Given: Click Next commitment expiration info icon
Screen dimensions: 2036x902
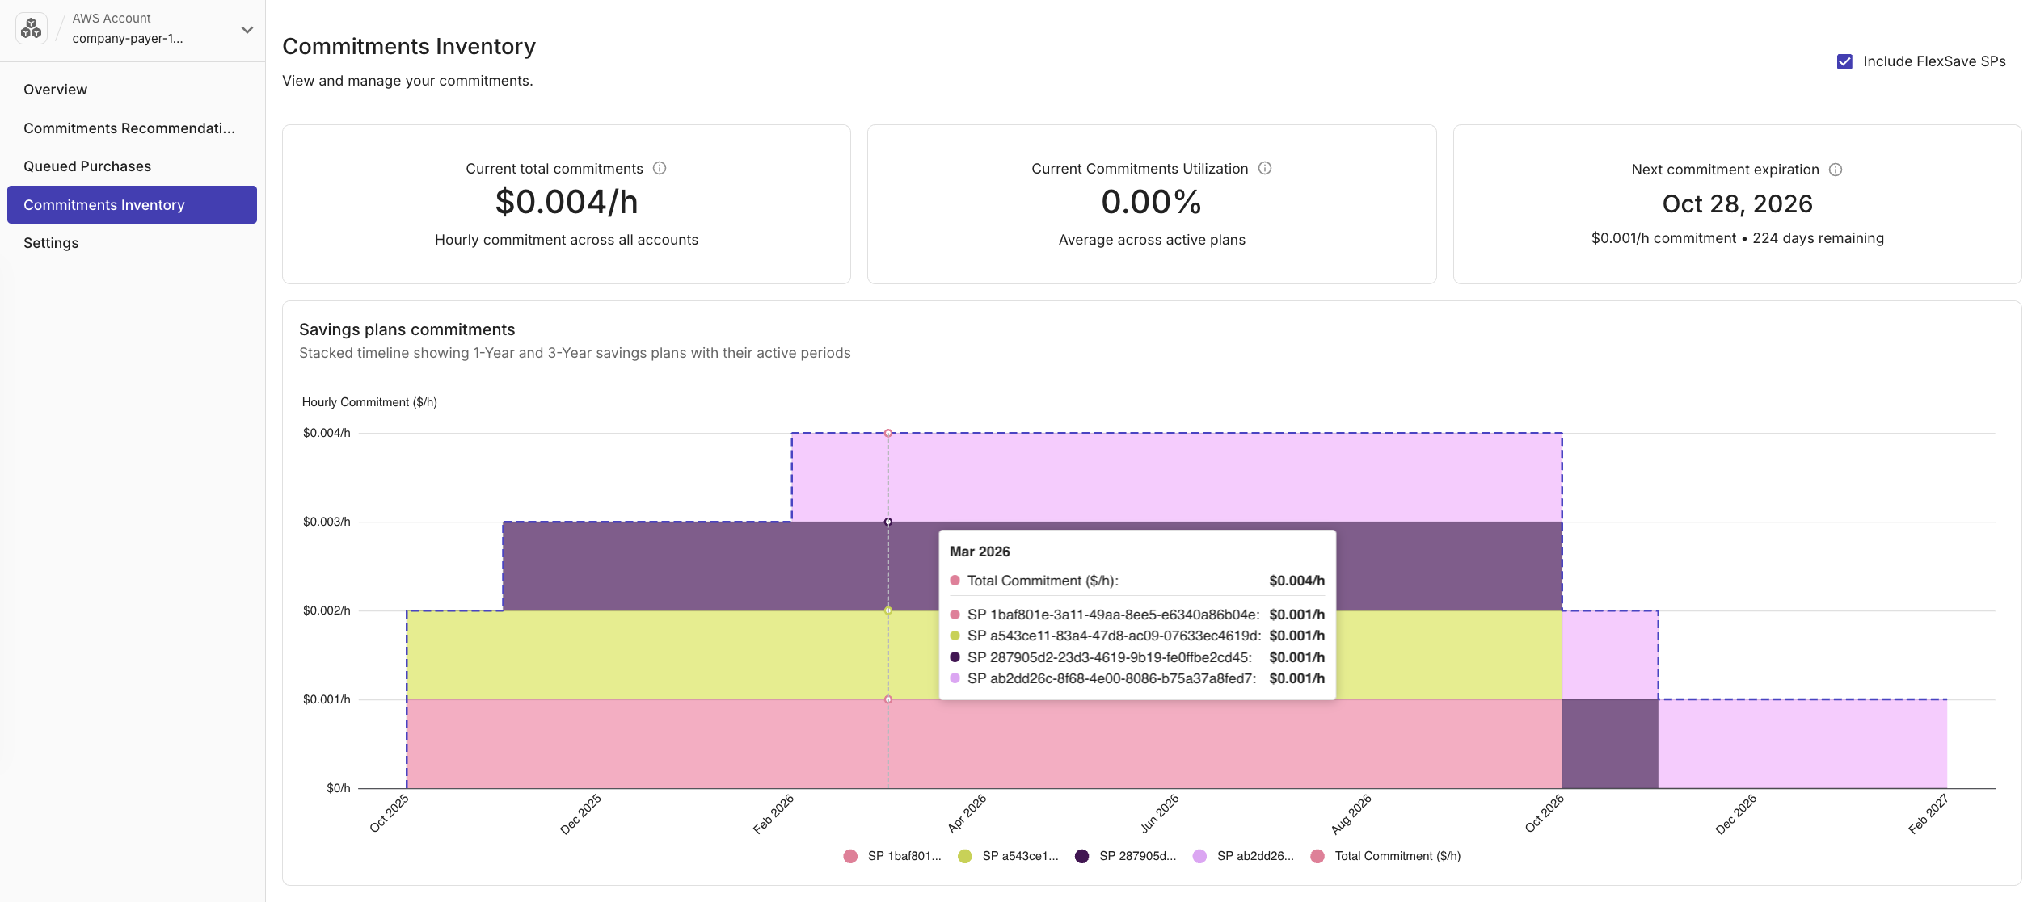Looking at the screenshot, I should click(x=1836, y=170).
